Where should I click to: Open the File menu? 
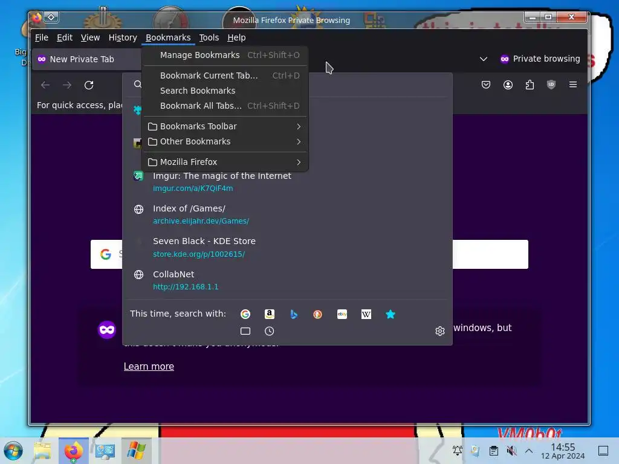pyautogui.click(x=42, y=37)
